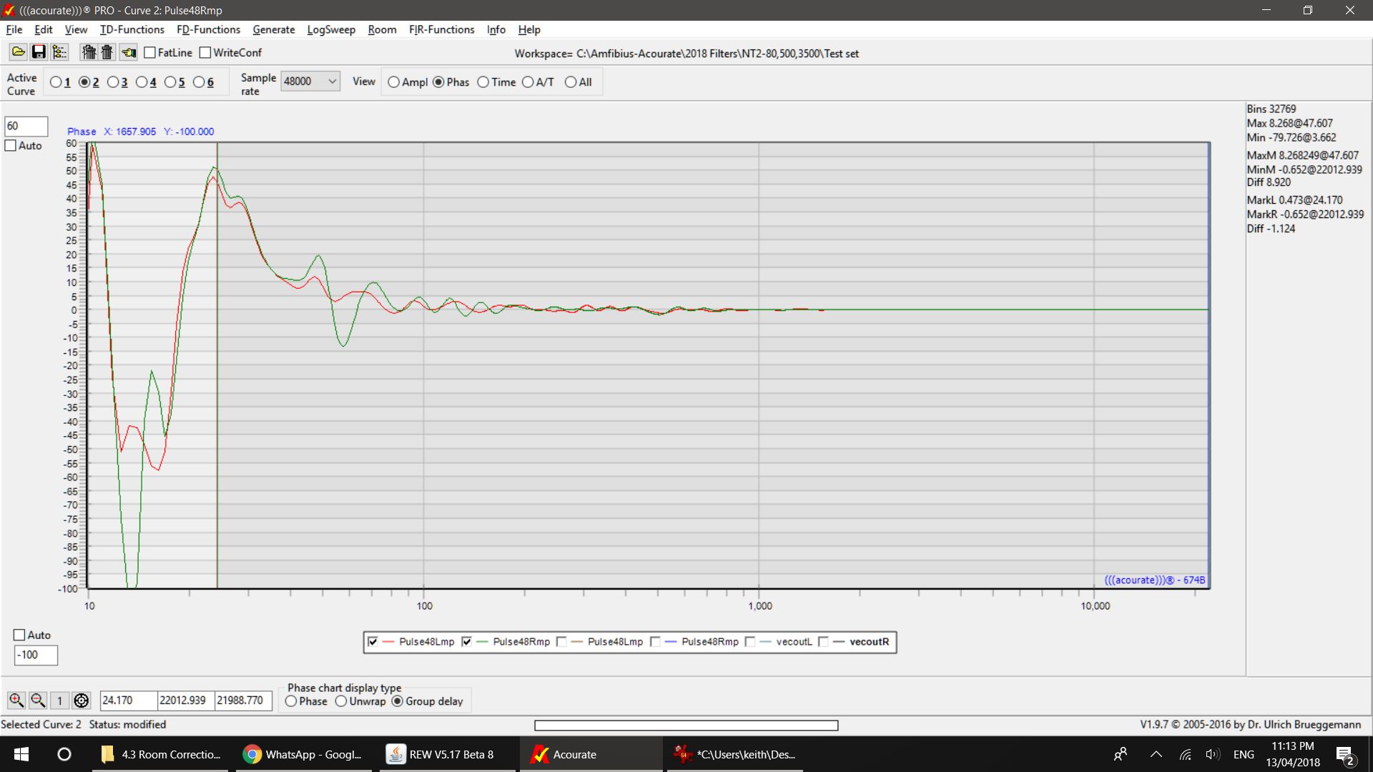
Task: Set phase chart display to Unwrap
Action: 341,701
